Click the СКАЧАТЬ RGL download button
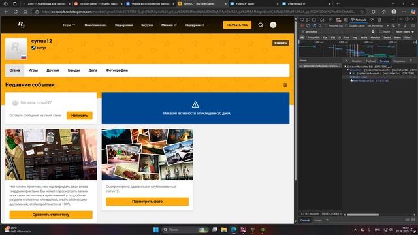The image size is (418, 235). 237,25
